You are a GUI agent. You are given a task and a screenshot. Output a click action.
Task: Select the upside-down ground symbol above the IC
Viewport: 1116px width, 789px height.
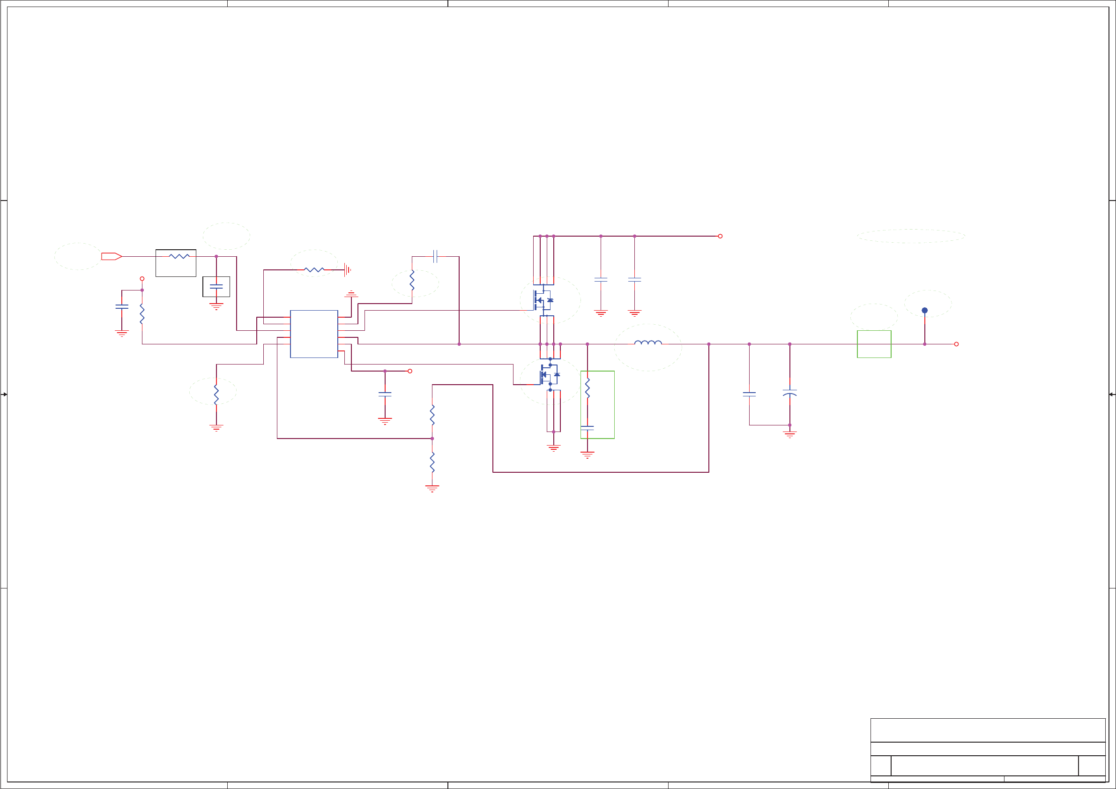point(351,294)
